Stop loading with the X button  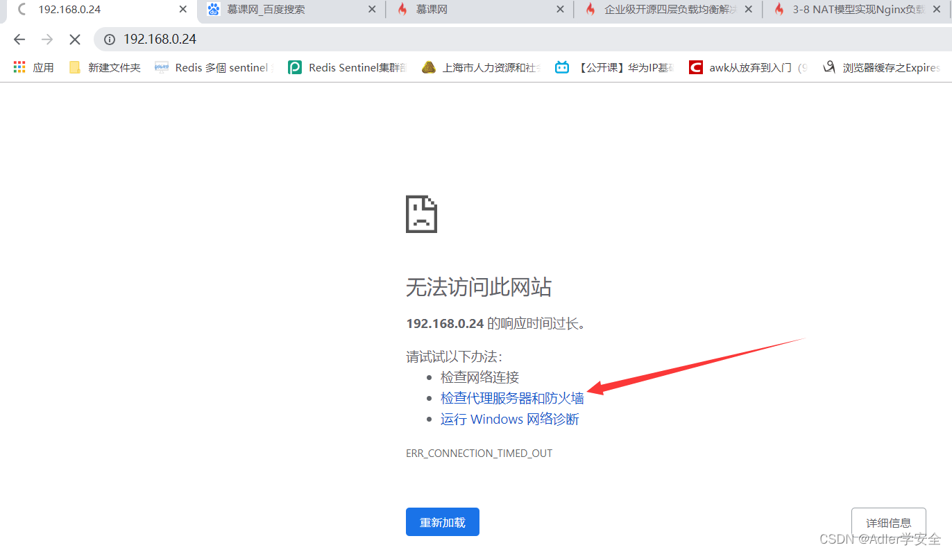coord(75,40)
